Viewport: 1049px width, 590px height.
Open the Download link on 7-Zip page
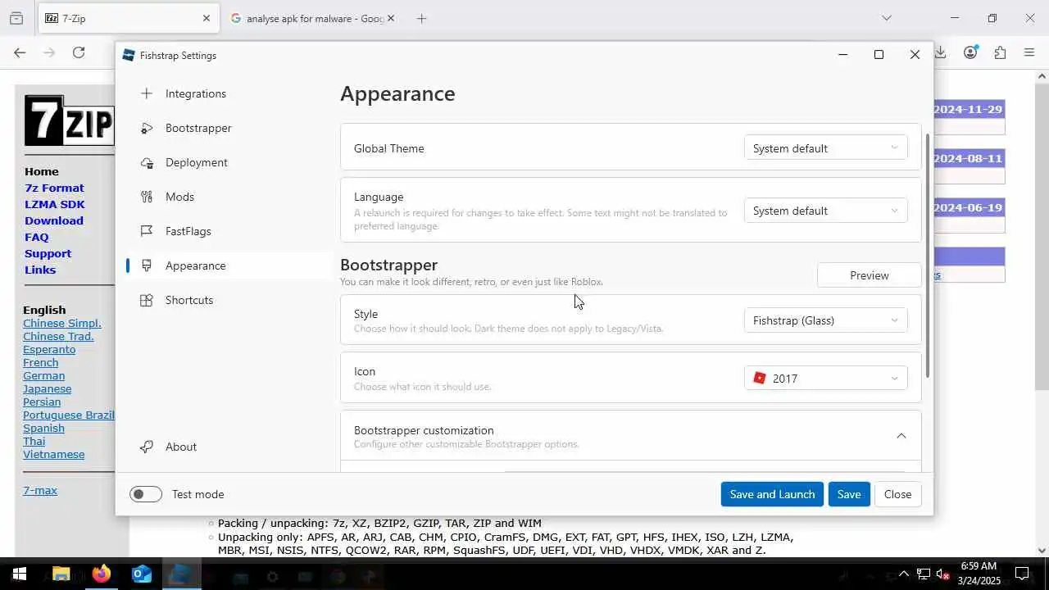pyautogui.click(x=53, y=220)
